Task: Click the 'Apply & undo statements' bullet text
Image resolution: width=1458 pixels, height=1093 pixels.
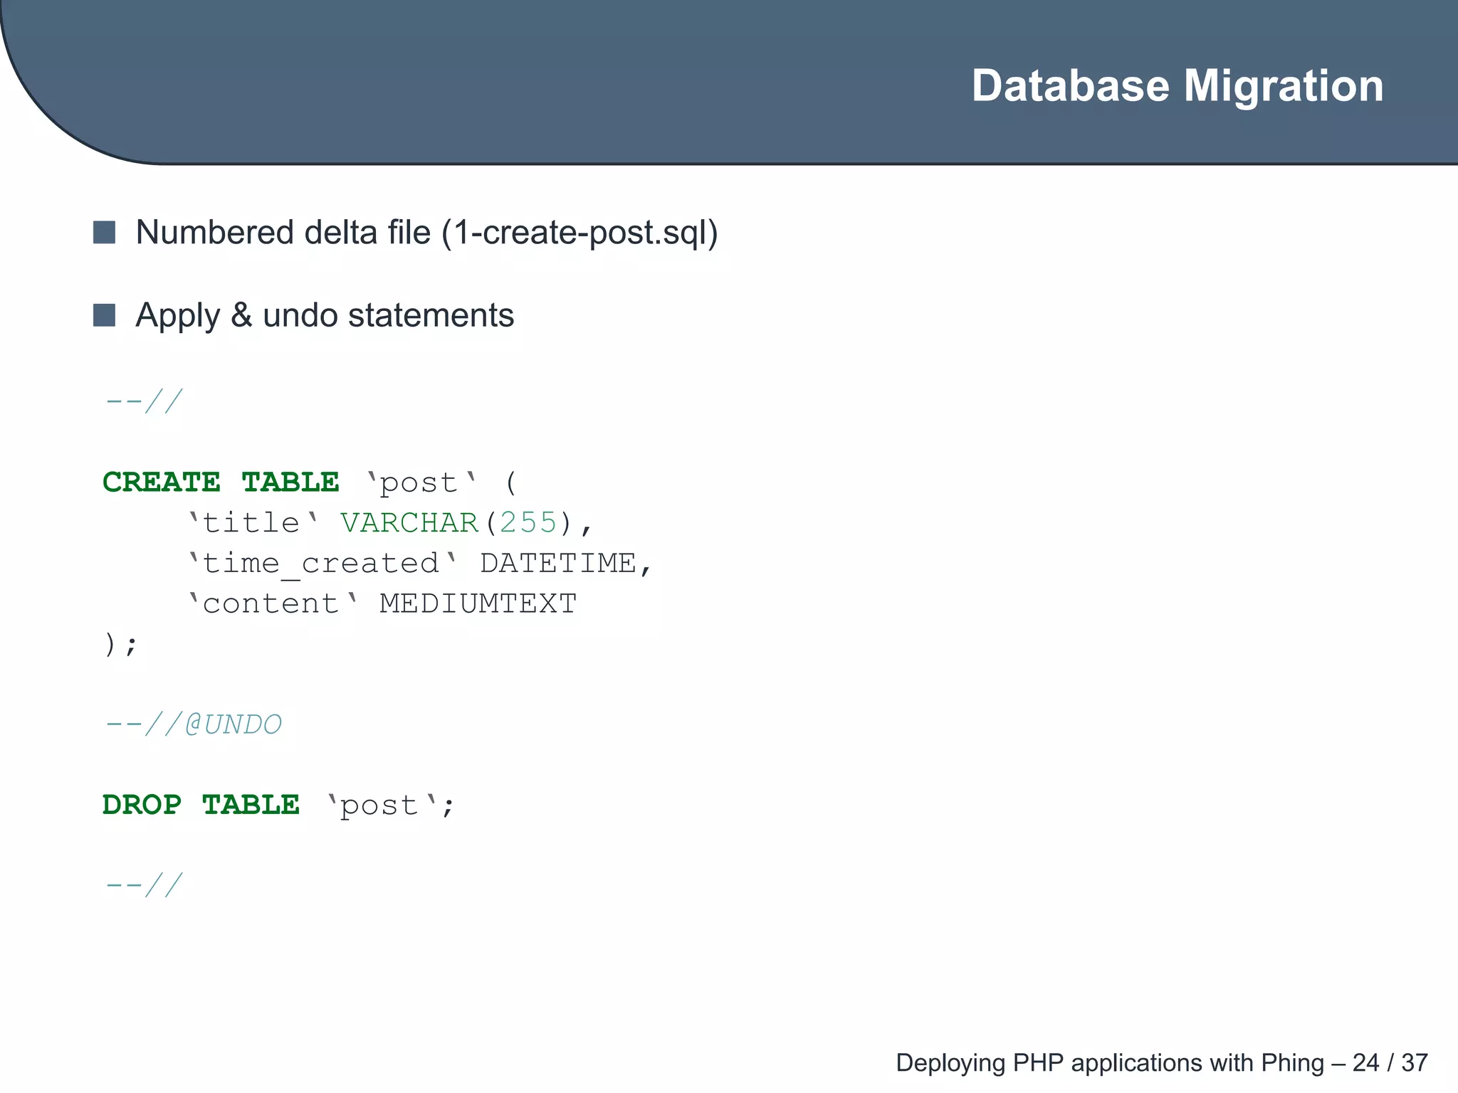Action: 325,315
